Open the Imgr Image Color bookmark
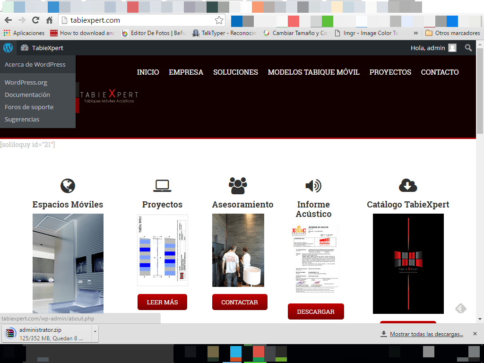484x363 pixels. pos(367,33)
